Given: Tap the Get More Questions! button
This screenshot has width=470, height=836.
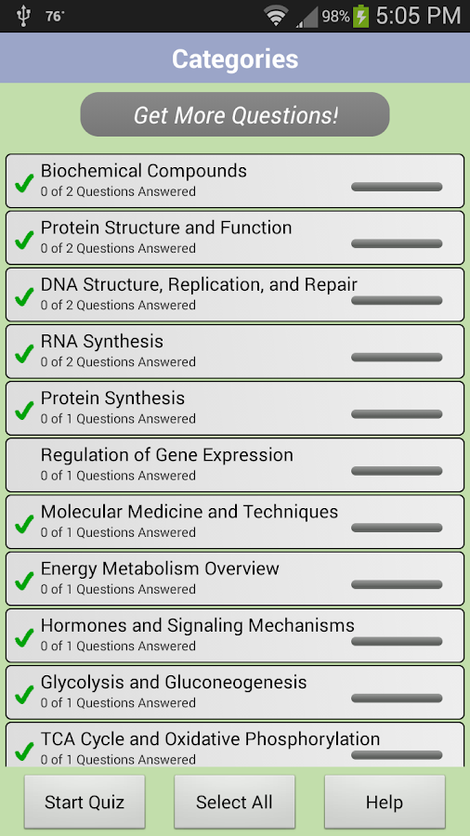Looking at the screenshot, I should pos(235,114).
